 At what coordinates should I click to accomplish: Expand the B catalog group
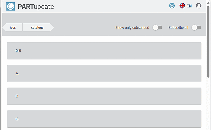click(104, 96)
